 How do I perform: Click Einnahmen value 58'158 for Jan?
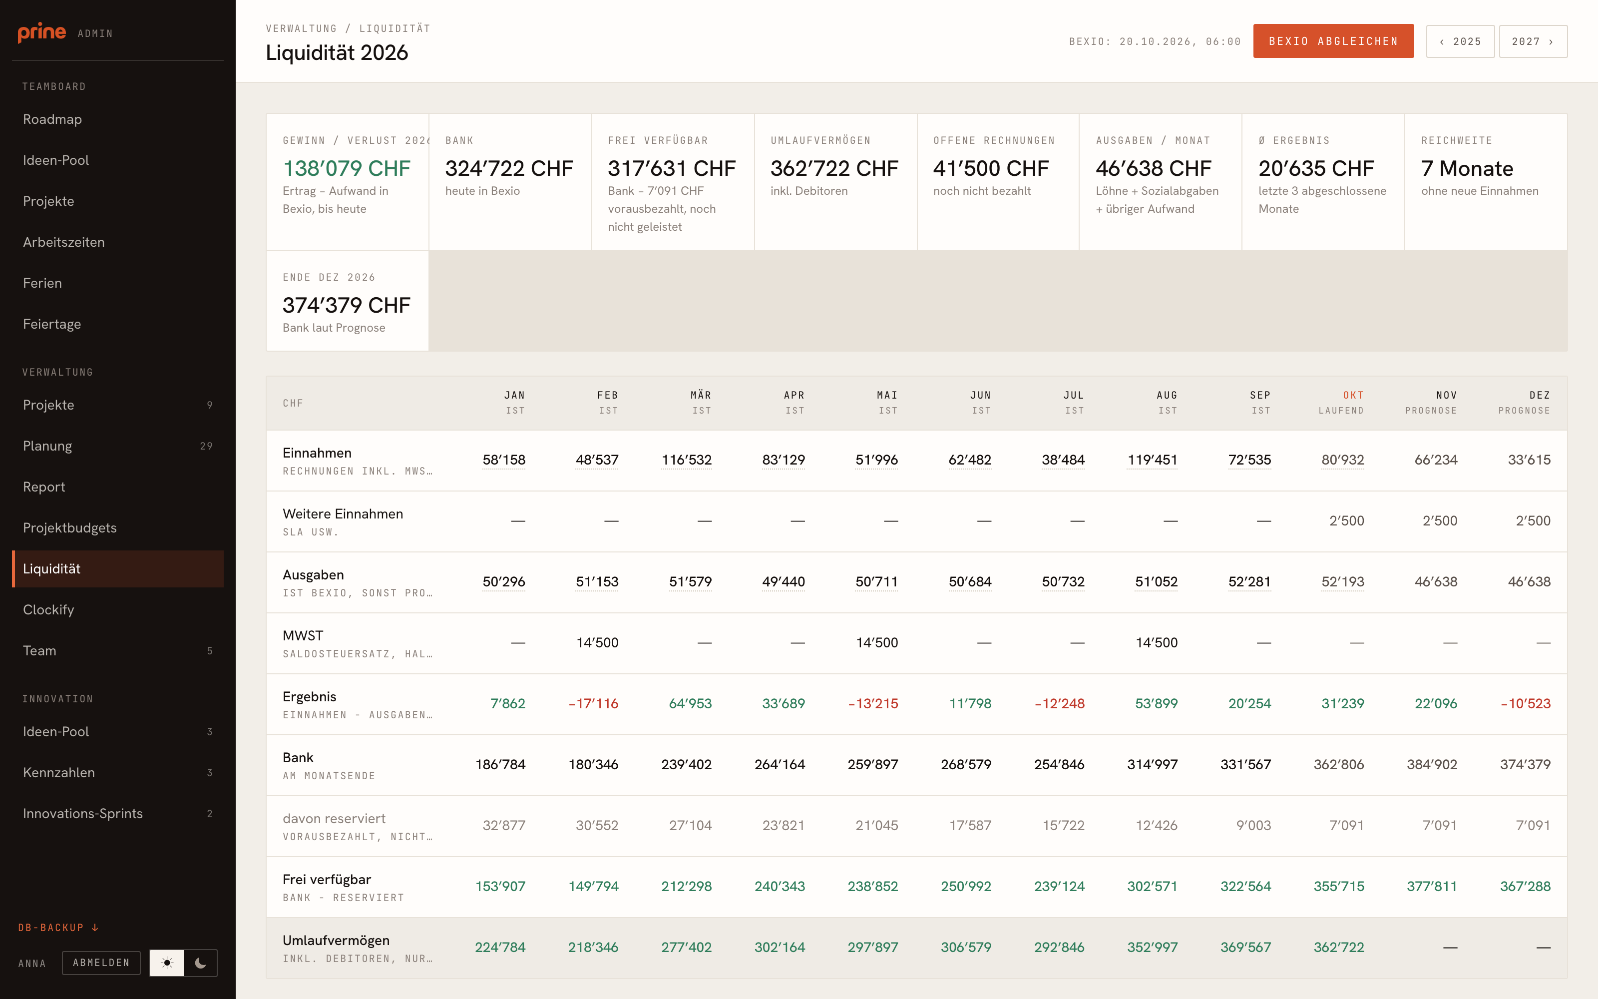click(504, 460)
